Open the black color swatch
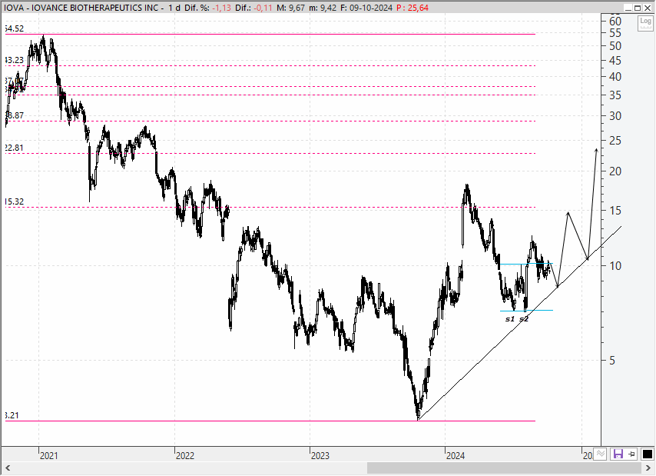This screenshot has height=476, width=656. pos(648,454)
